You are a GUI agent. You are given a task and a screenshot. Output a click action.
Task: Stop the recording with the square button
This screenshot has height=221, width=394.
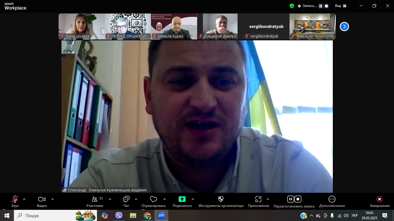pos(326,5)
